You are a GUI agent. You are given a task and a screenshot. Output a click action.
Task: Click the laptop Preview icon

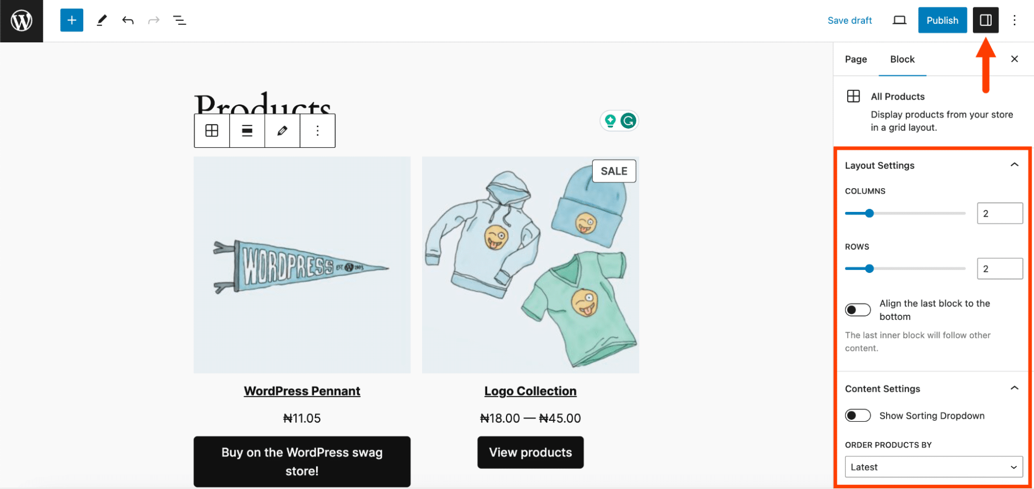[900, 21]
